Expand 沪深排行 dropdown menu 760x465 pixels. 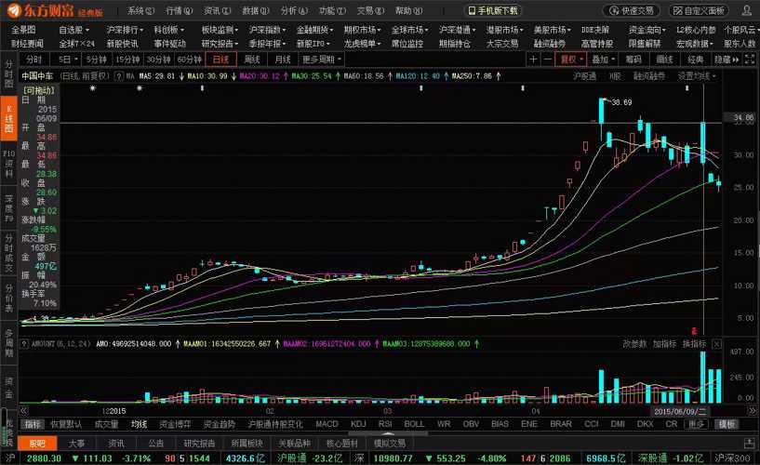pyautogui.click(x=125, y=30)
